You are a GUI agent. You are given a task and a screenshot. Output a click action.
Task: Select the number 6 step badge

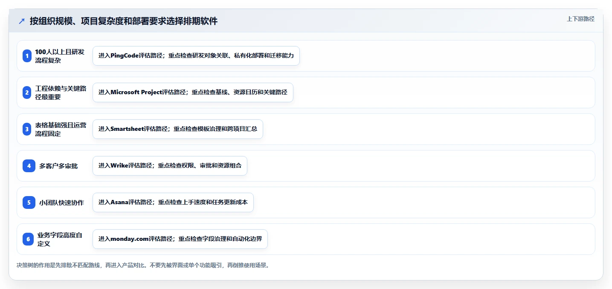coord(28,239)
